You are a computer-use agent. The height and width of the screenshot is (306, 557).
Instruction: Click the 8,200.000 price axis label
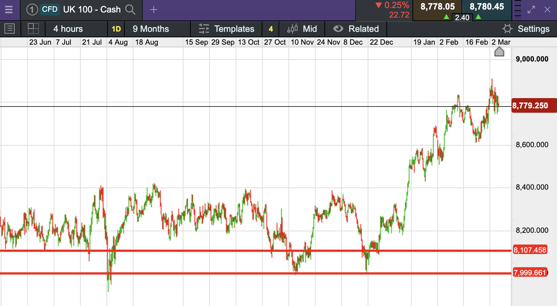point(532,231)
